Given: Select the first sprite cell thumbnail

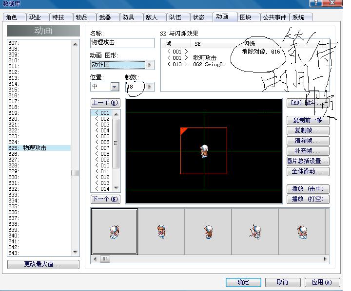Looking at the screenshot, I should coord(115,232).
